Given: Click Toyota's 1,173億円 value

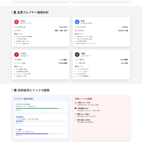Looking at the screenshot, I should coord(63,60).
